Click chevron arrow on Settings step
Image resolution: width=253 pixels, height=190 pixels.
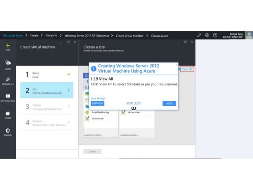69,106
